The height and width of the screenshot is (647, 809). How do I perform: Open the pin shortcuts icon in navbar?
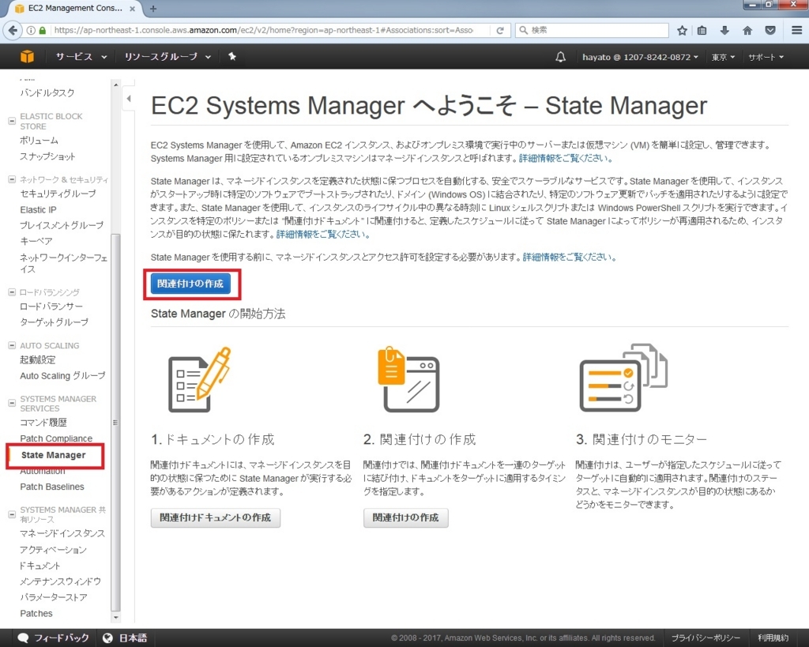pyautogui.click(x=232, y=56)
